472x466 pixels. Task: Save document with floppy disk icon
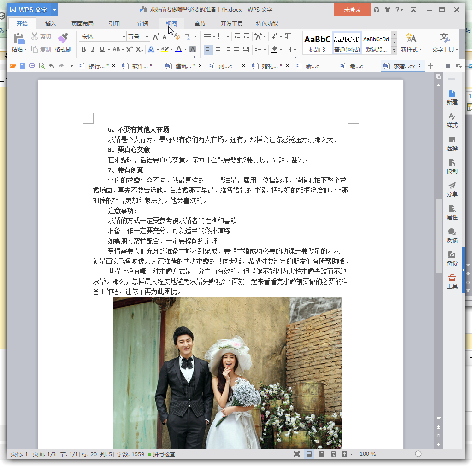tap(22, 66)
